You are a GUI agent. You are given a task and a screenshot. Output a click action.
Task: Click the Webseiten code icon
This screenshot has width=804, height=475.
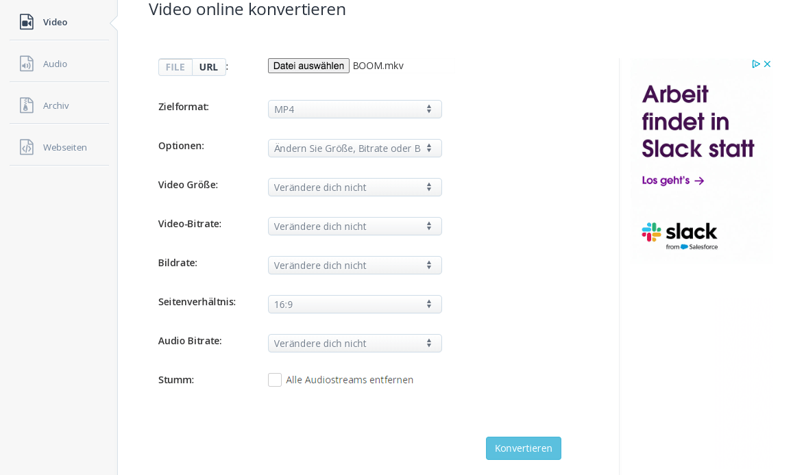pyautogui.click(x=26, y=146)
